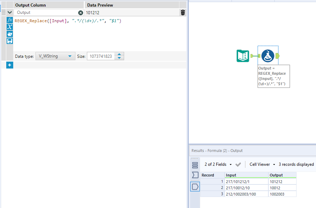The image size is (316, 208).
Task: Open the Cell Viewer dropdown
Action: 262,164
